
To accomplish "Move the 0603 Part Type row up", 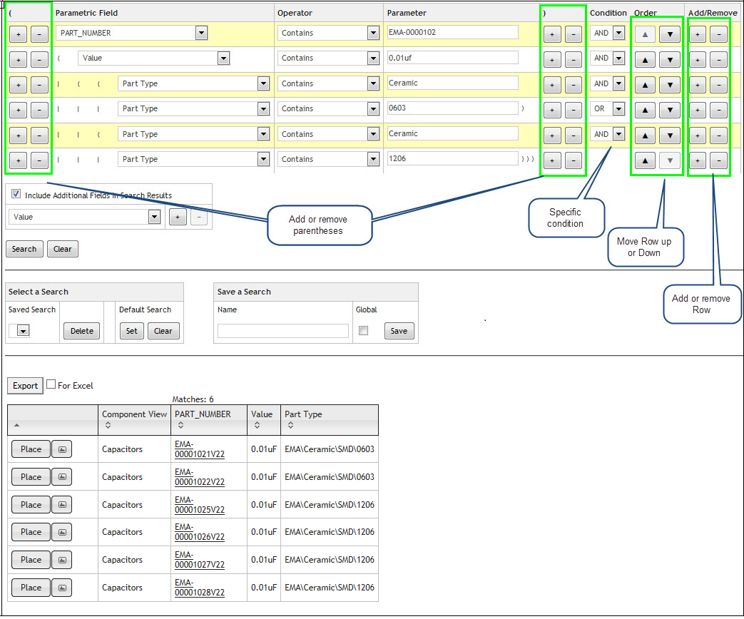I will (644, 109).
